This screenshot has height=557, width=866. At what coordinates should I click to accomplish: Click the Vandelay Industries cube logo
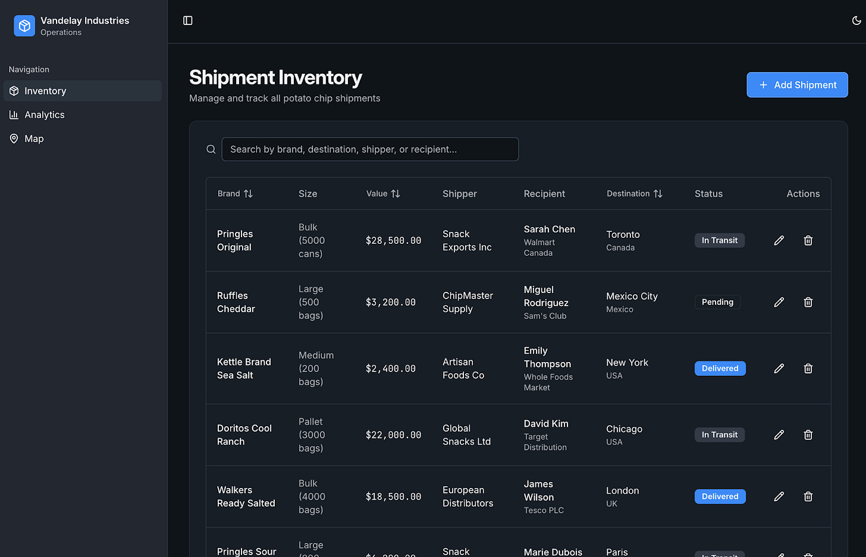pos(24,26)
